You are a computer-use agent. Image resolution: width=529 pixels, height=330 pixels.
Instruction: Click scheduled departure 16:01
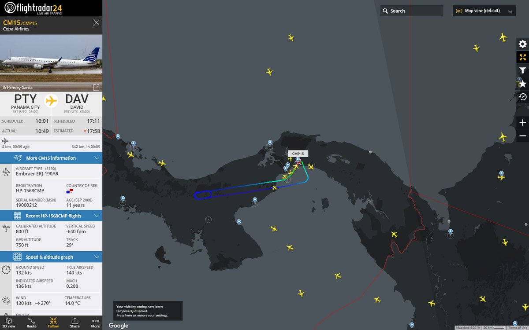[x=42, y=121]
